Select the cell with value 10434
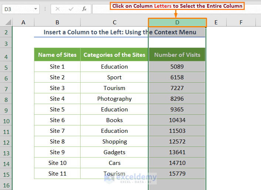261x190 pixels. [177, 120]
